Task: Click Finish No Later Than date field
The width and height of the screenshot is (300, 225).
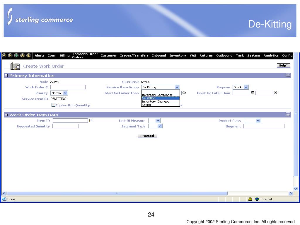Action: tap(241, 93)
